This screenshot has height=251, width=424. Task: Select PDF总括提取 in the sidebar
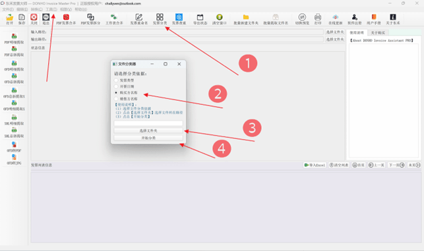14,51
